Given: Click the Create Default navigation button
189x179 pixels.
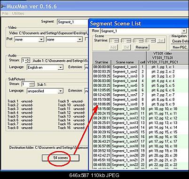Looking at the screenshot, I should 180,41.
